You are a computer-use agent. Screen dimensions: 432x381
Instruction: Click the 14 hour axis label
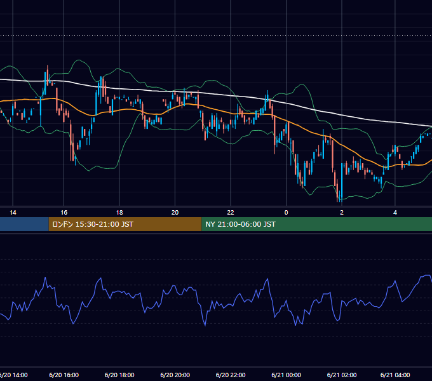[13, 213]
